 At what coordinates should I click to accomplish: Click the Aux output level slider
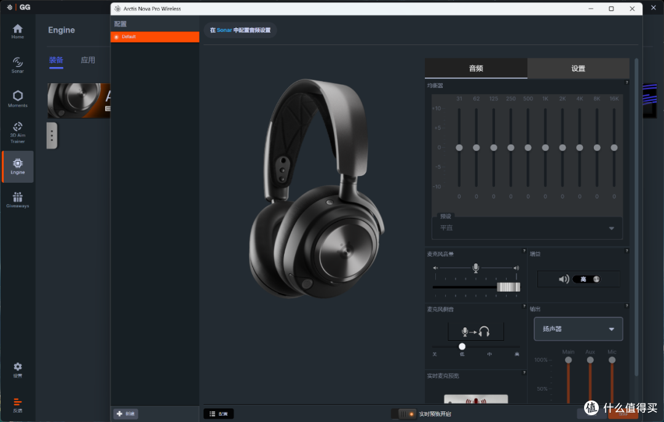(590, 360)
